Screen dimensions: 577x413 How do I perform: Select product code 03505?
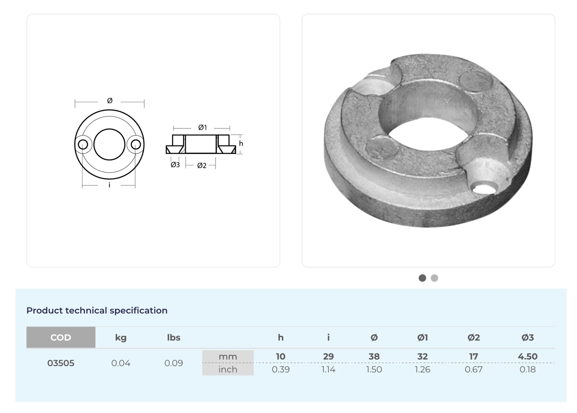point(61,363)
